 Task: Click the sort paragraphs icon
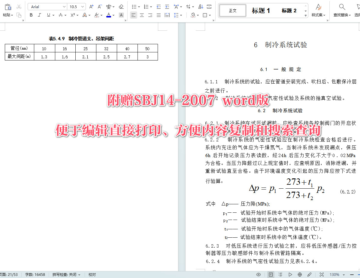coord(201,6)
